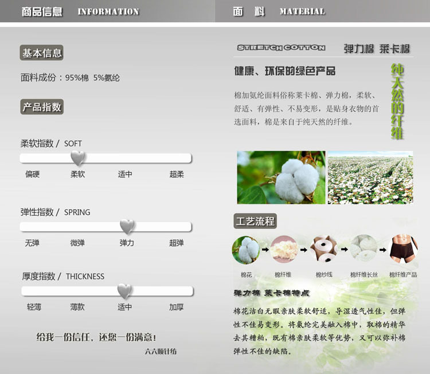Click the 棉纤维产品 caption
This screenshot has width=430, height=374.
(403, 274)
